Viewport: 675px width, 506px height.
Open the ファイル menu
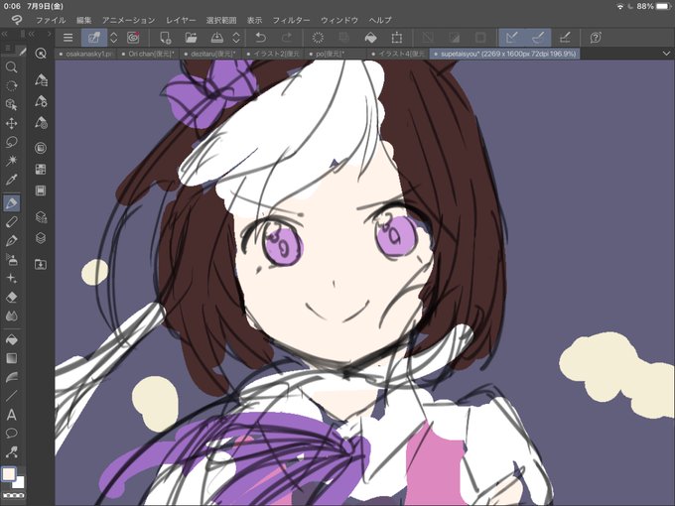tap(51, 20)
